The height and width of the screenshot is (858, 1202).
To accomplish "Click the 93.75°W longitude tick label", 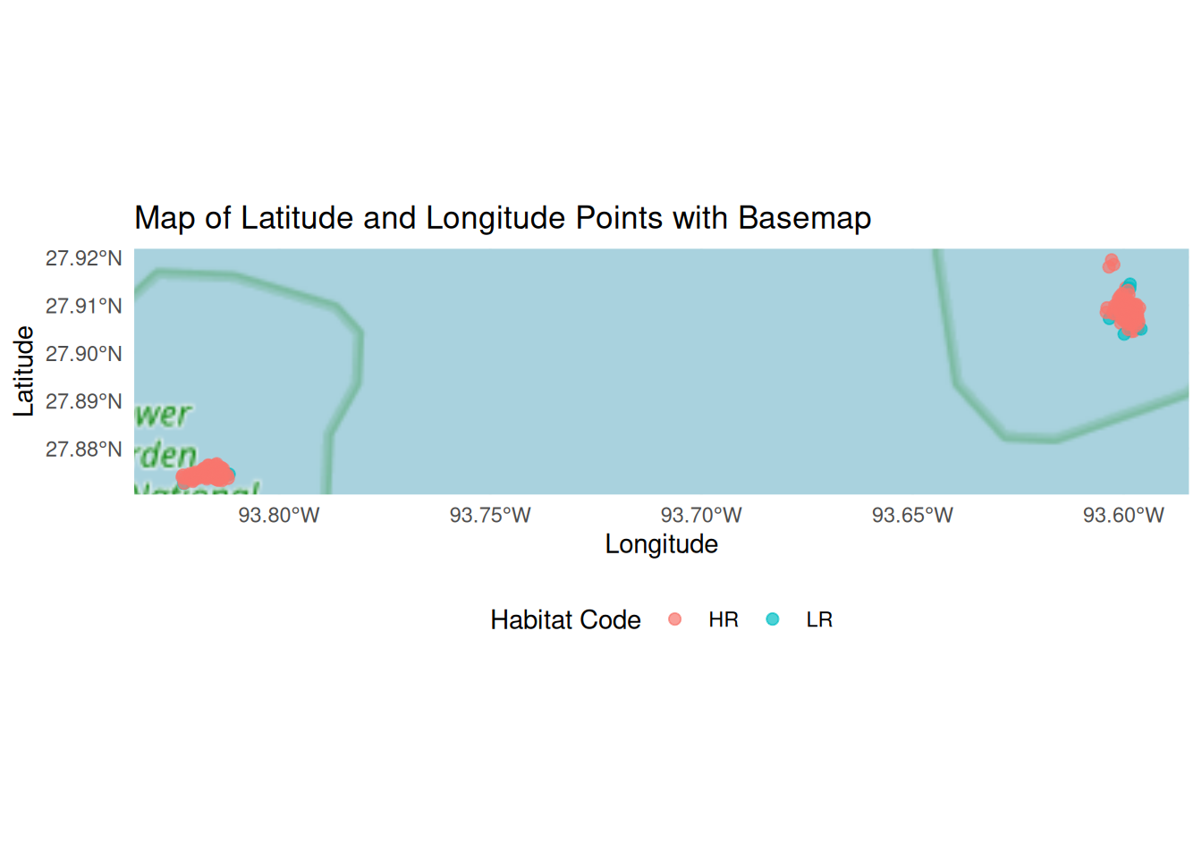I will tap(490, 516).
